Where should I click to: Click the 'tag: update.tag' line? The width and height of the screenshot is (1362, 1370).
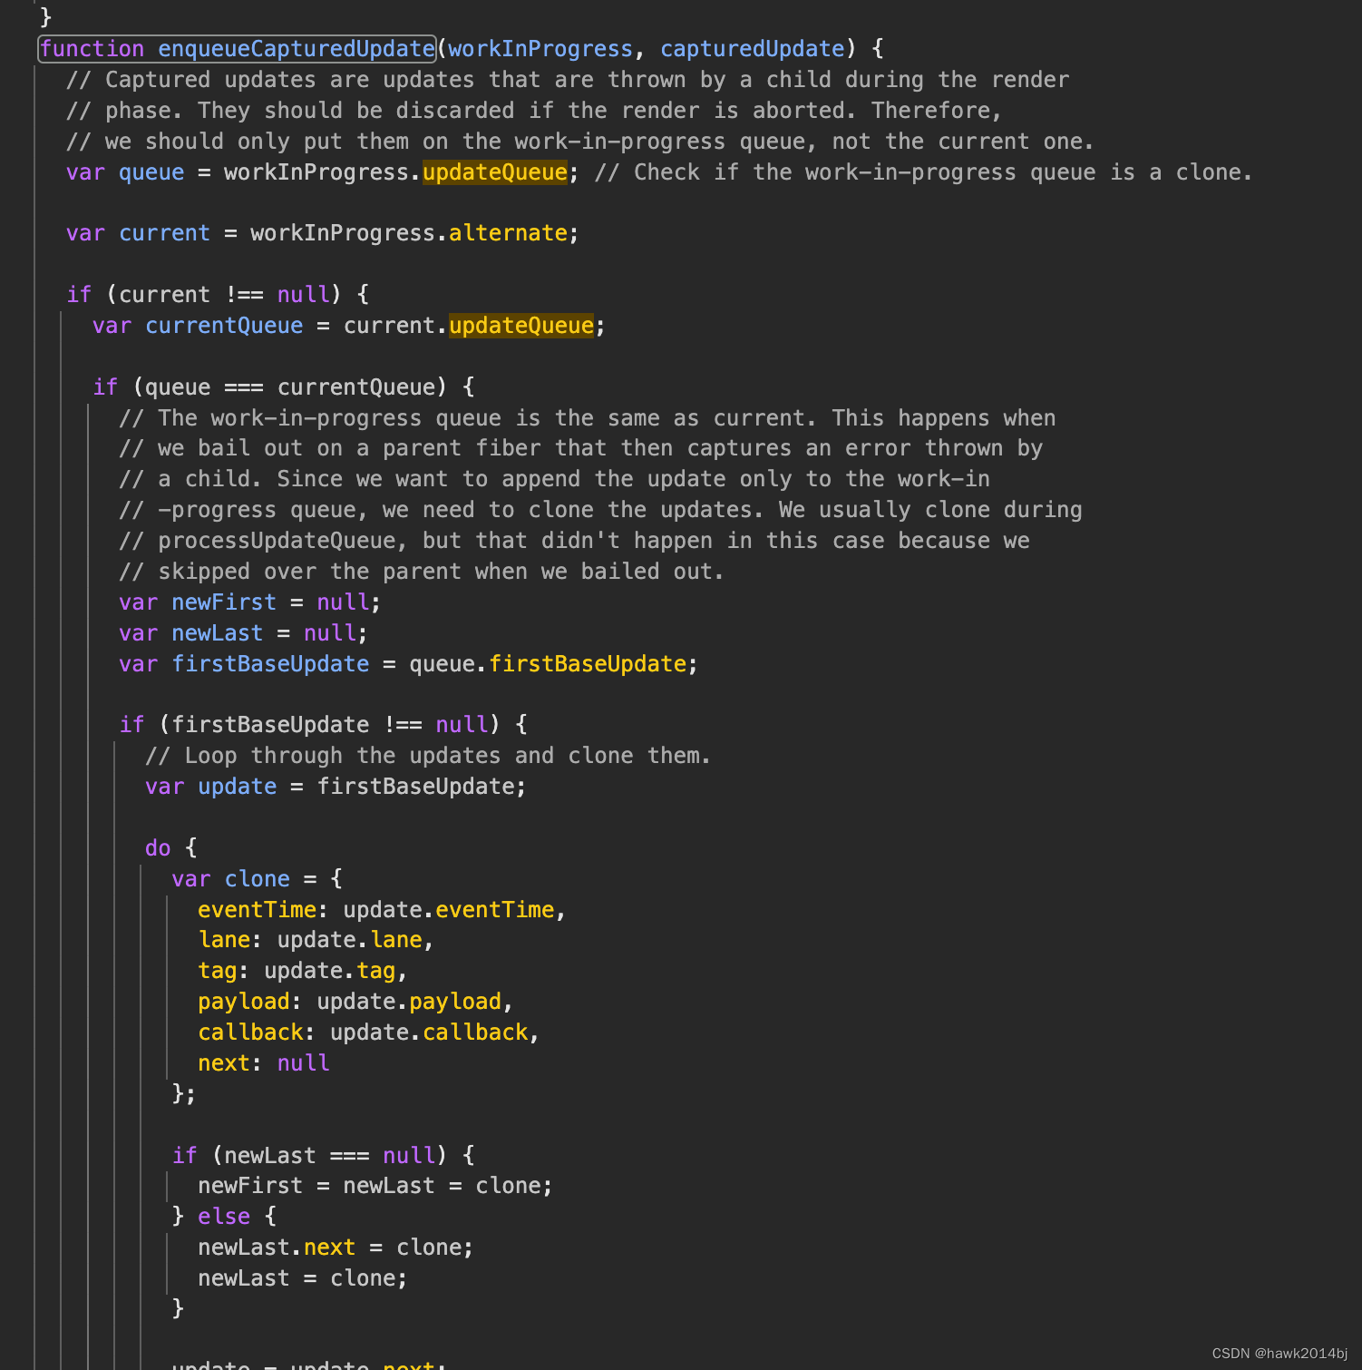pyautogui.click(x=303, y=971)
